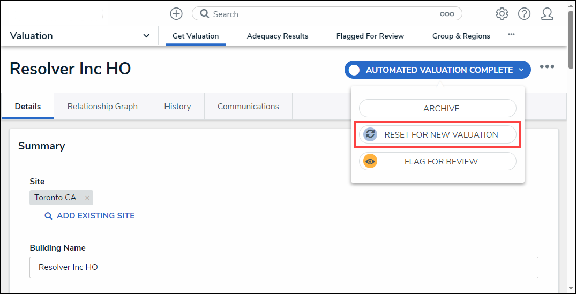Choose Reset For New Valuation
The image size is (576, 294).
coord(438,135)
